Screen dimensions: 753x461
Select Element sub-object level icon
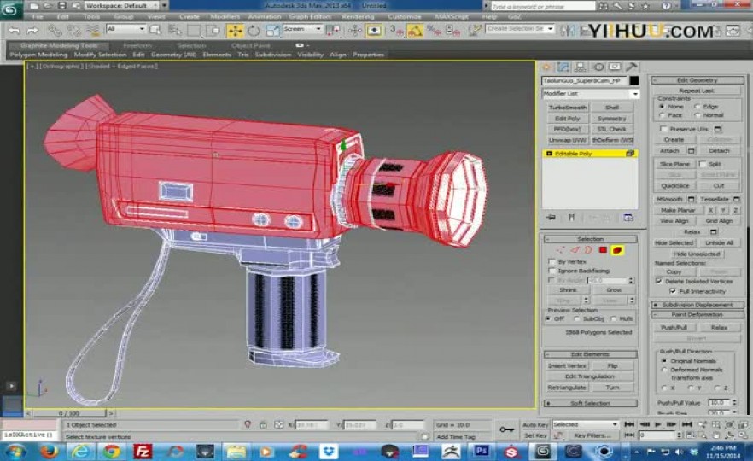[x=617, y=249]
